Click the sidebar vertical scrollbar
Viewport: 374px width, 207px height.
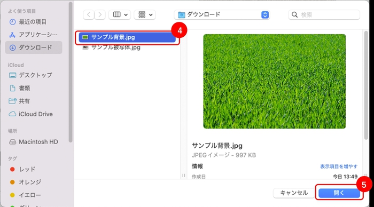click(x=71, y=71)
